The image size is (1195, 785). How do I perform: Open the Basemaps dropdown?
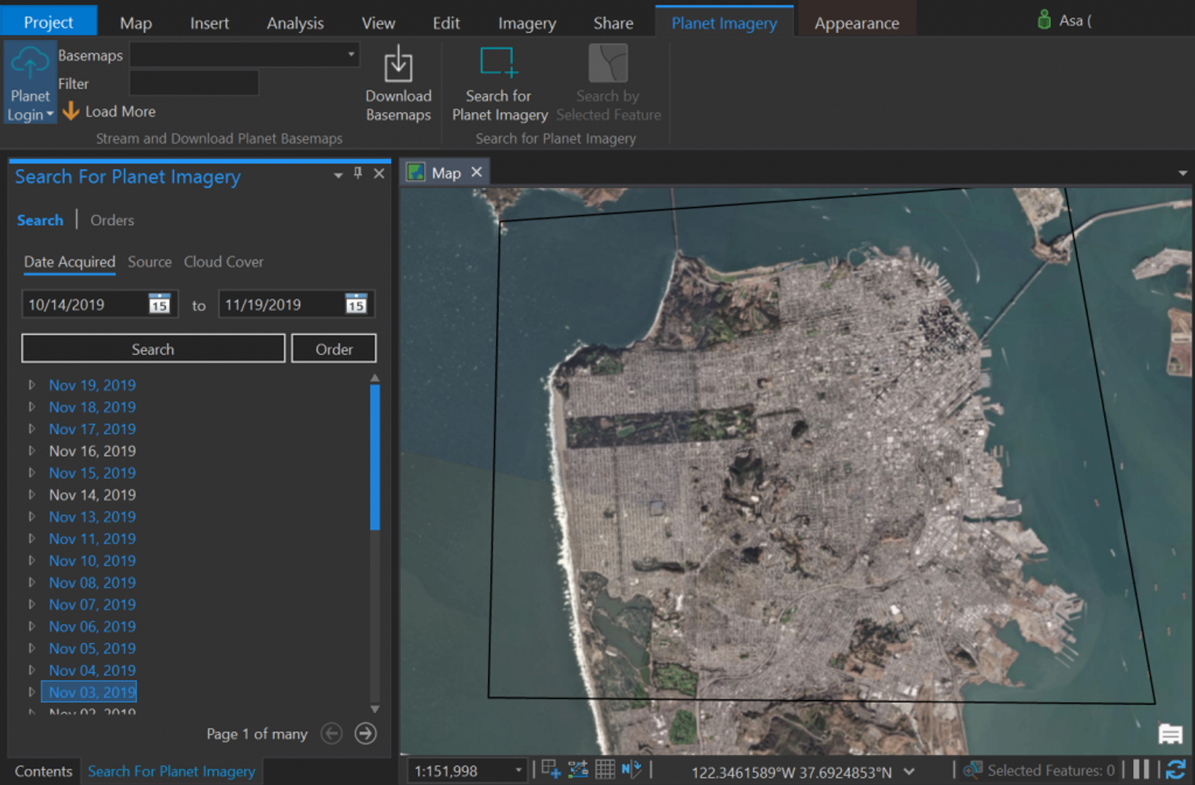point(351,55)
